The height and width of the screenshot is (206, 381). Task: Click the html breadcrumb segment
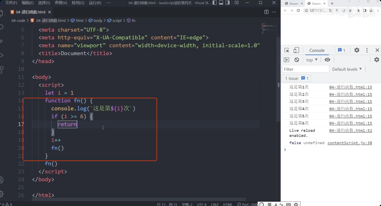77,21
